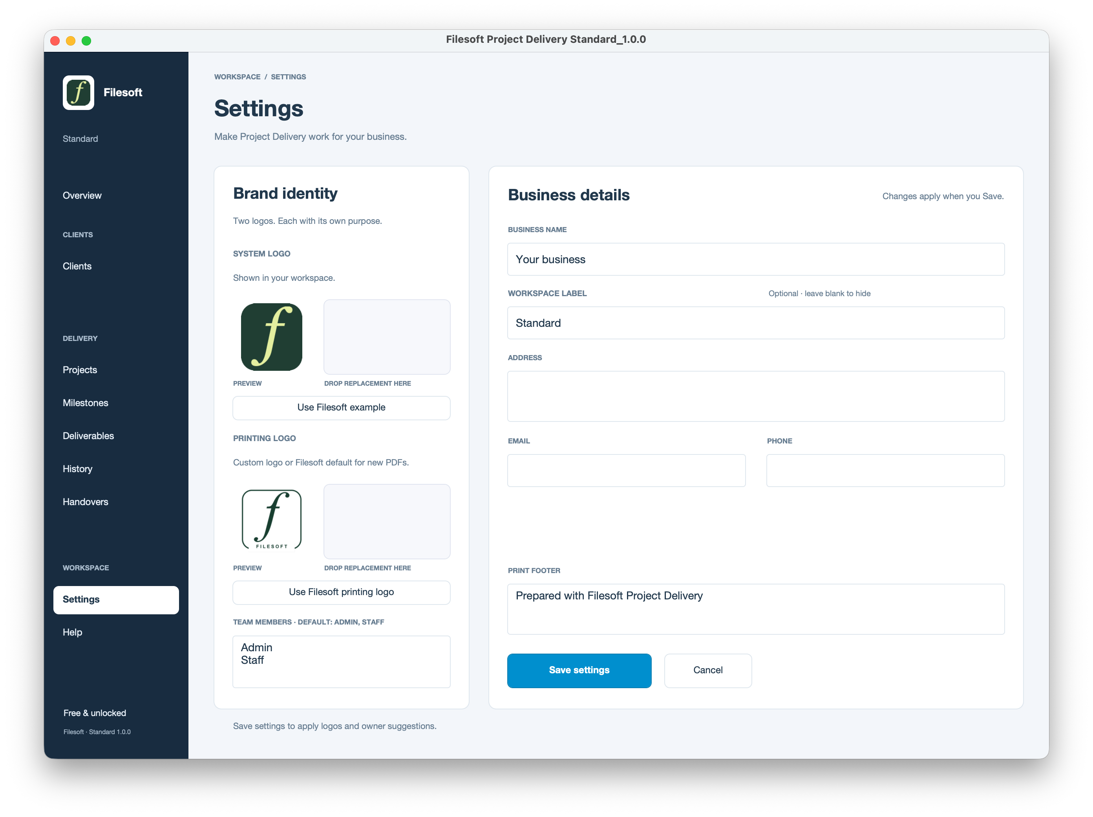Image resolution: width=1093 pixels, height=817 pixels.
Task: Click the system logo preview thumbnail
Action: (271, 337)
